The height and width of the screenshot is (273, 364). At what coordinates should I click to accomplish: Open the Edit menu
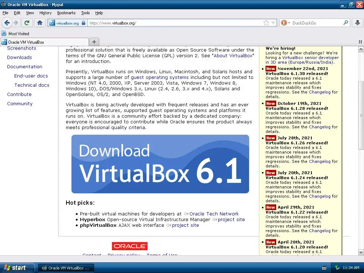point(17,13)
